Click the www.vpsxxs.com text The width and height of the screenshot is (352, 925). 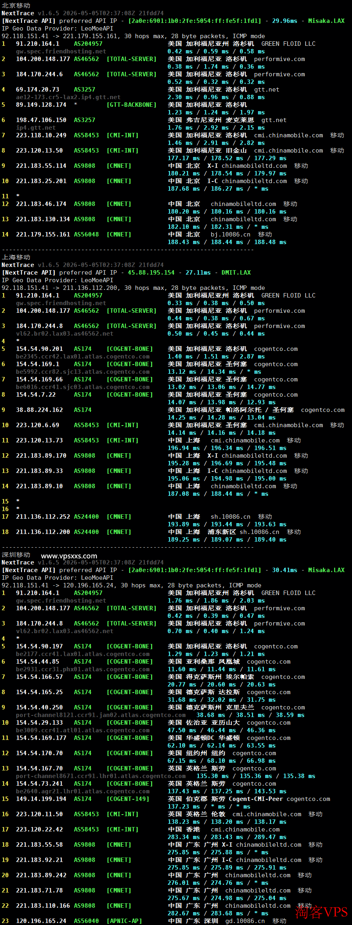[x=69, y=556]
